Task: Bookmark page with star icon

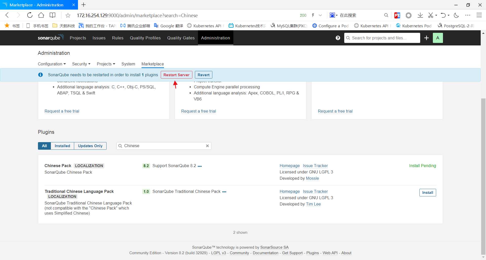Action: (68, 15)
